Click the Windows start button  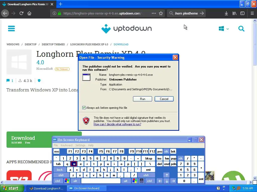12,188
